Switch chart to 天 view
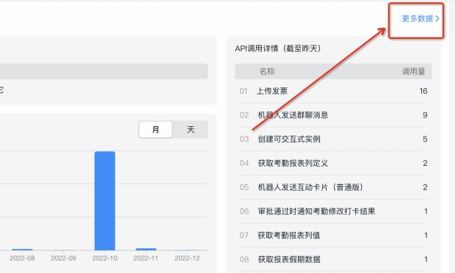Viewport: 455px width, 273px height. (190, 129)
